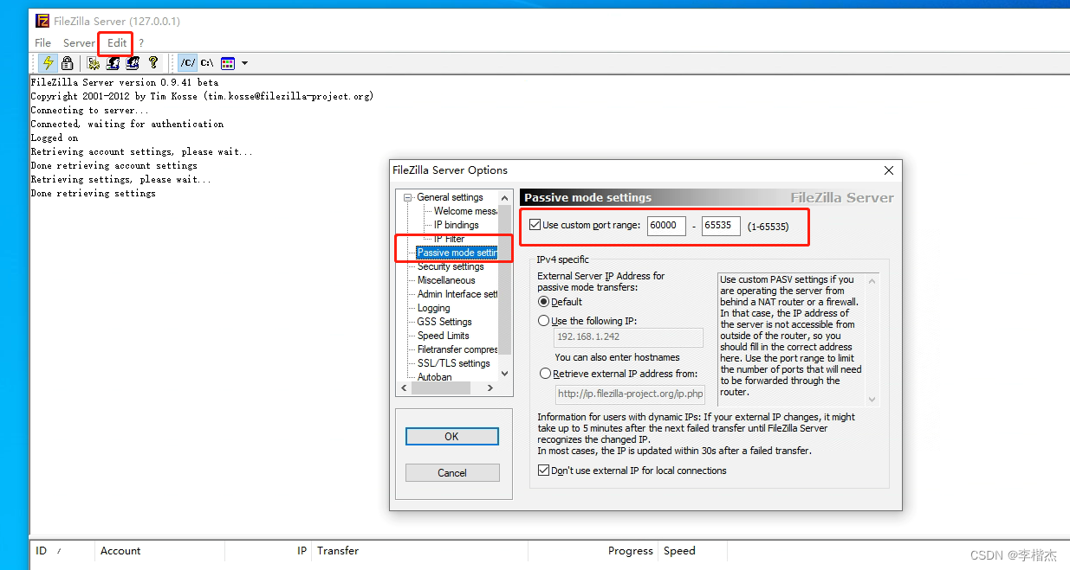Image resolution: width=1070 pixels, height=570 pixels.
Task: Click options tree horizontal scroll right arrow
Action: pos(490,388)
